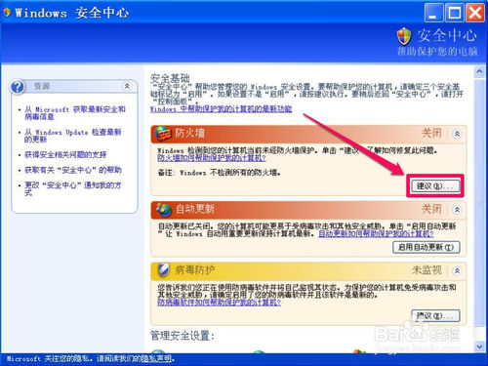The image size is (488, 366).
Task: Click the firewall brick wall icon
Action: pos(163,134)
